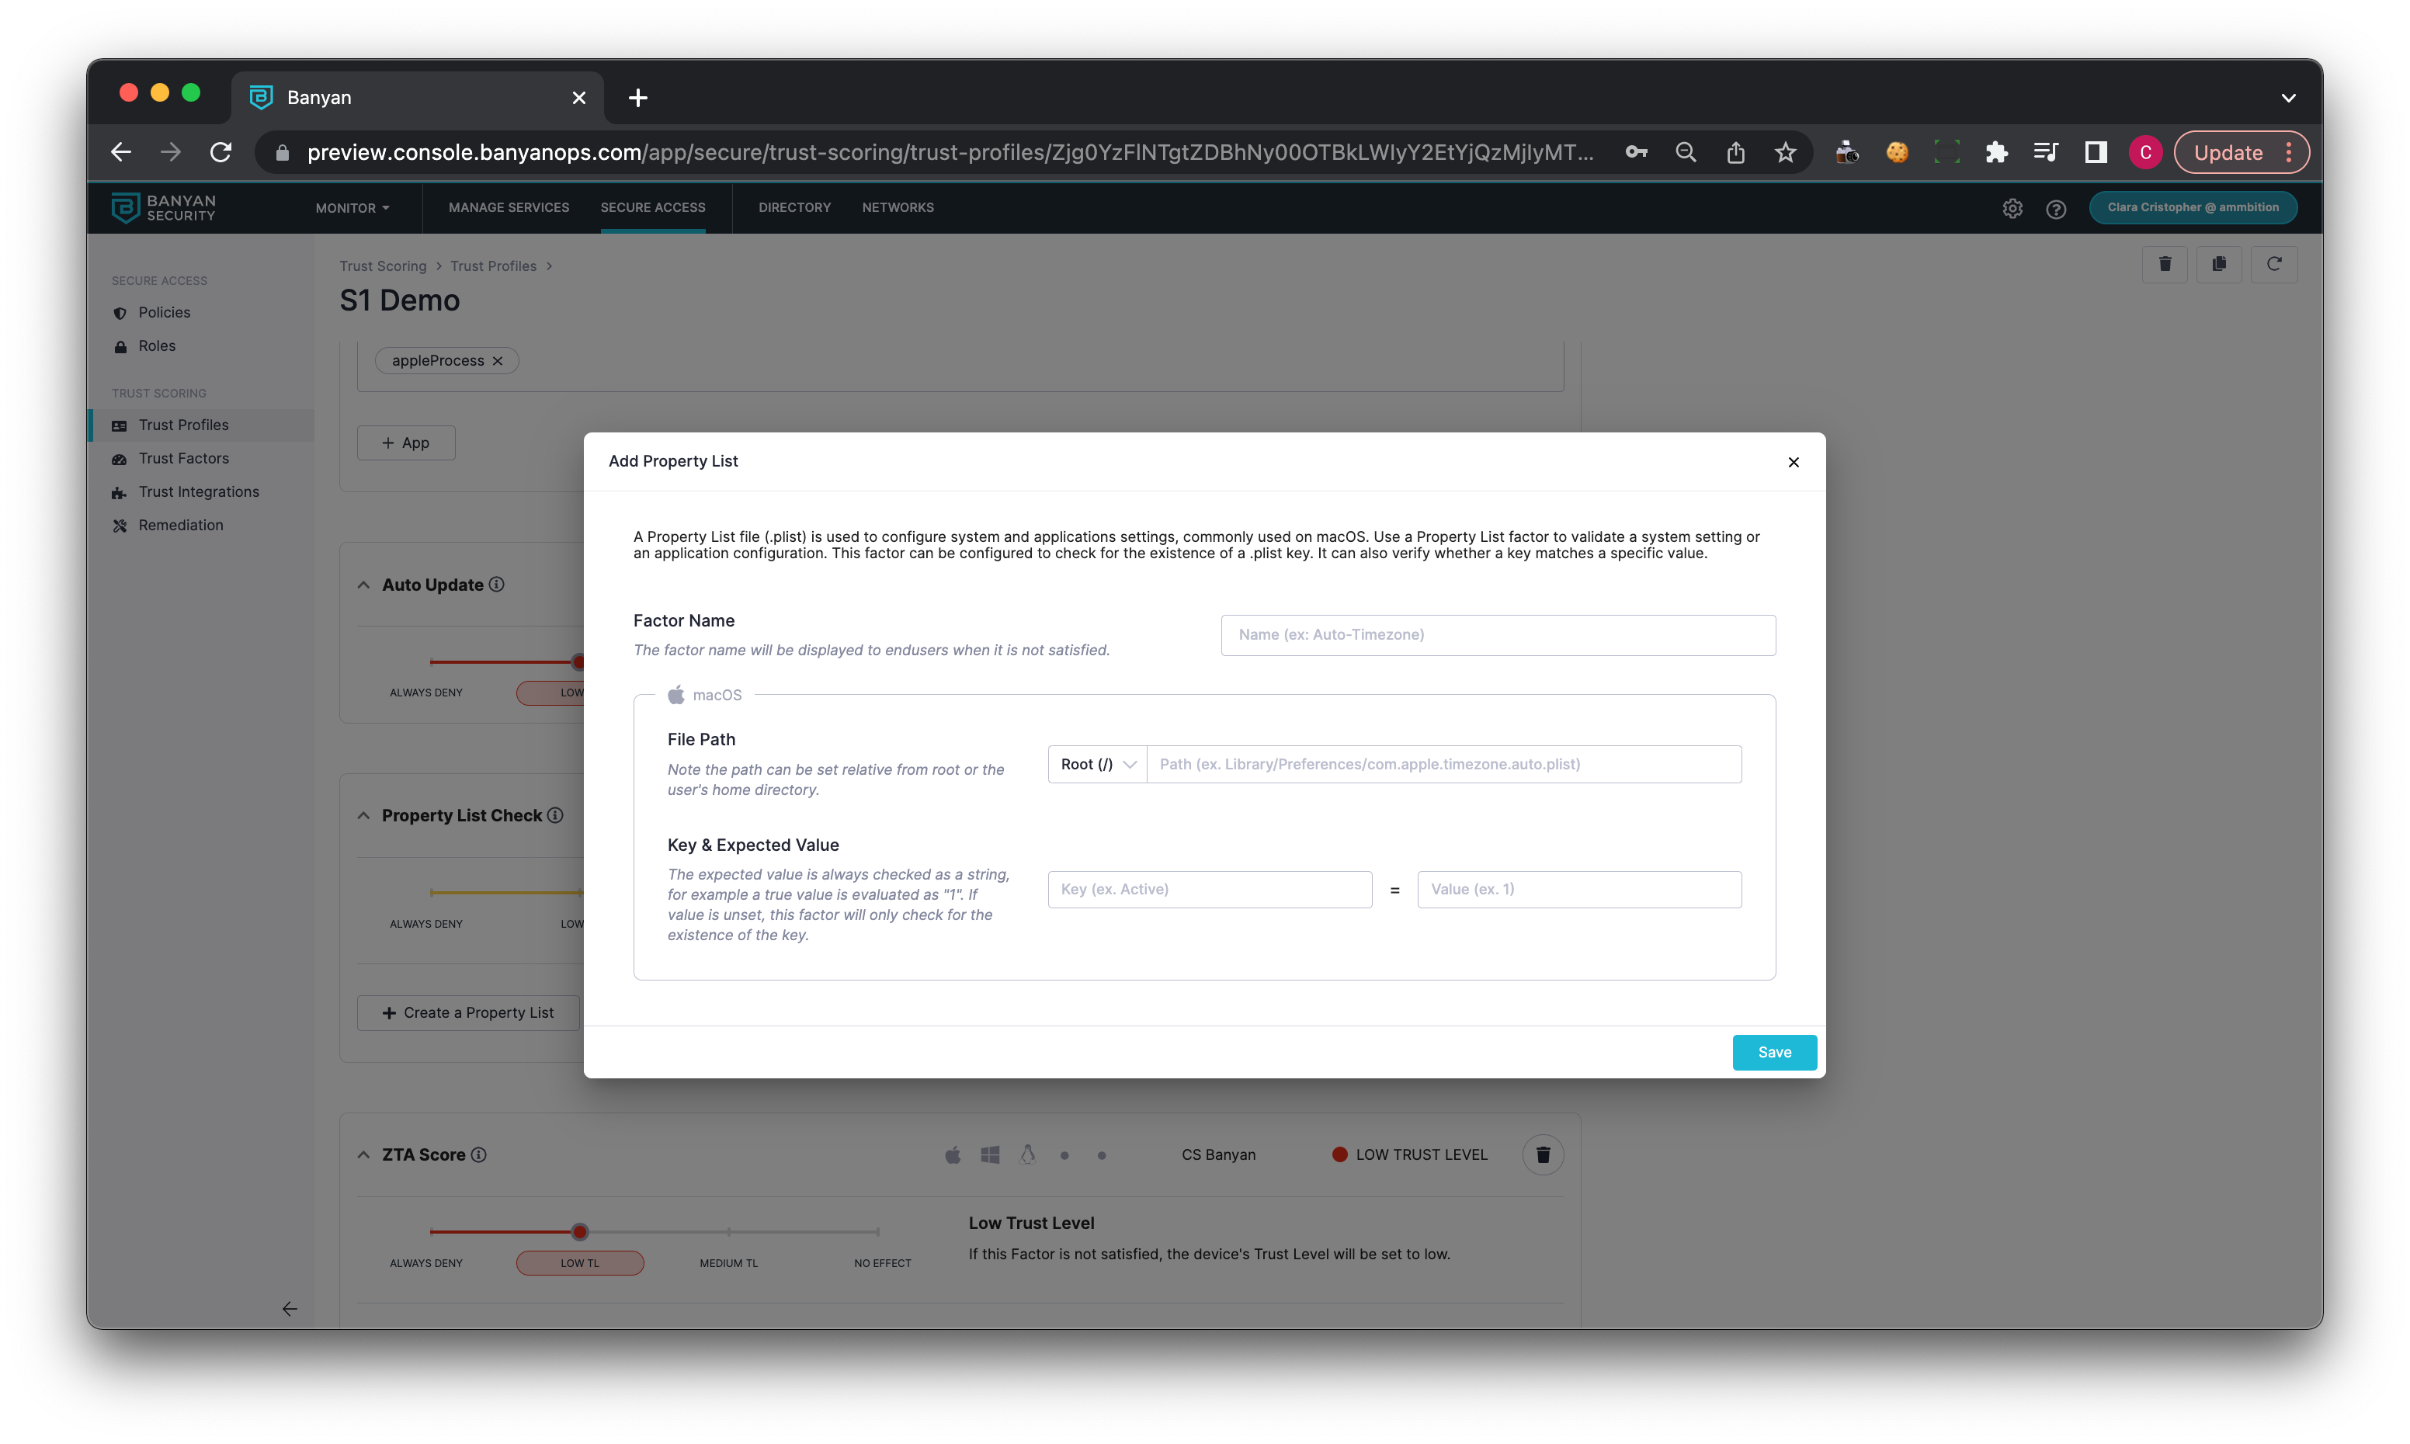Viewport: 2410px width, 1444px height.
Task: Go to the Directory tab
Action: coord(794,207)
